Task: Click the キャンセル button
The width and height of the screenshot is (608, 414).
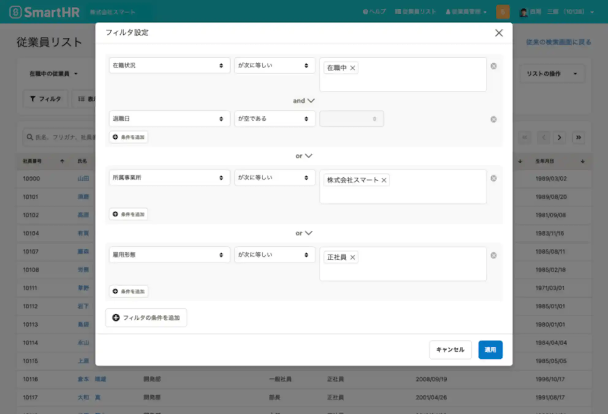Action: pyautogui.click(x=450, y=350)
